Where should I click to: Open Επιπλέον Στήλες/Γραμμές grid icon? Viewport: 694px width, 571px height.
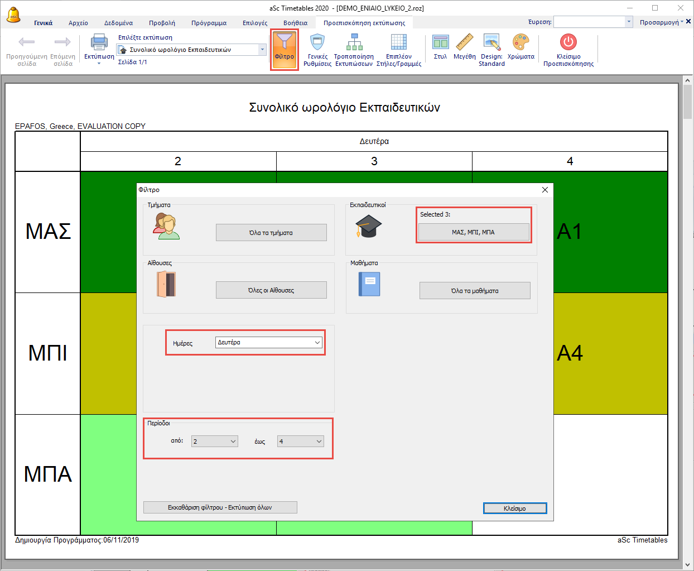(x=398, y=43)
